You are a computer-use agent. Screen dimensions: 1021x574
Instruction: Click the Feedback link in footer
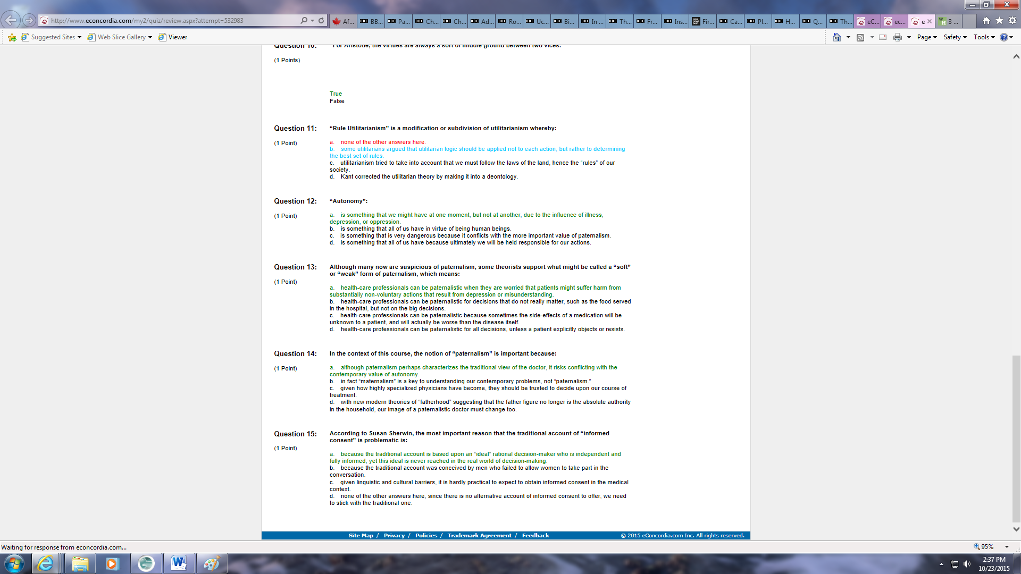535,536
